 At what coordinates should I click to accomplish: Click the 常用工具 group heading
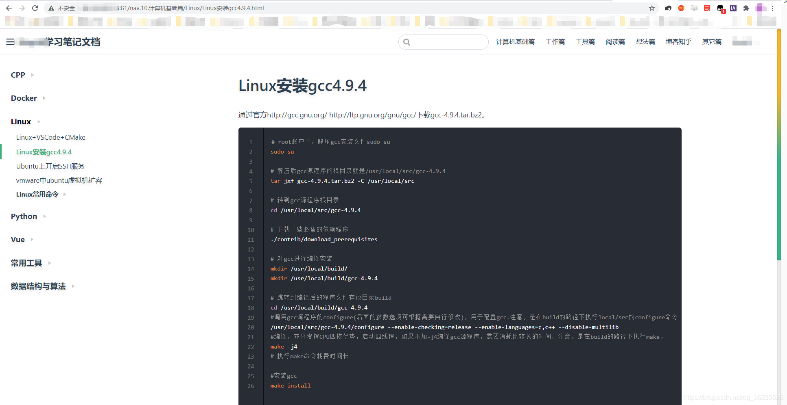coord(26,263)
